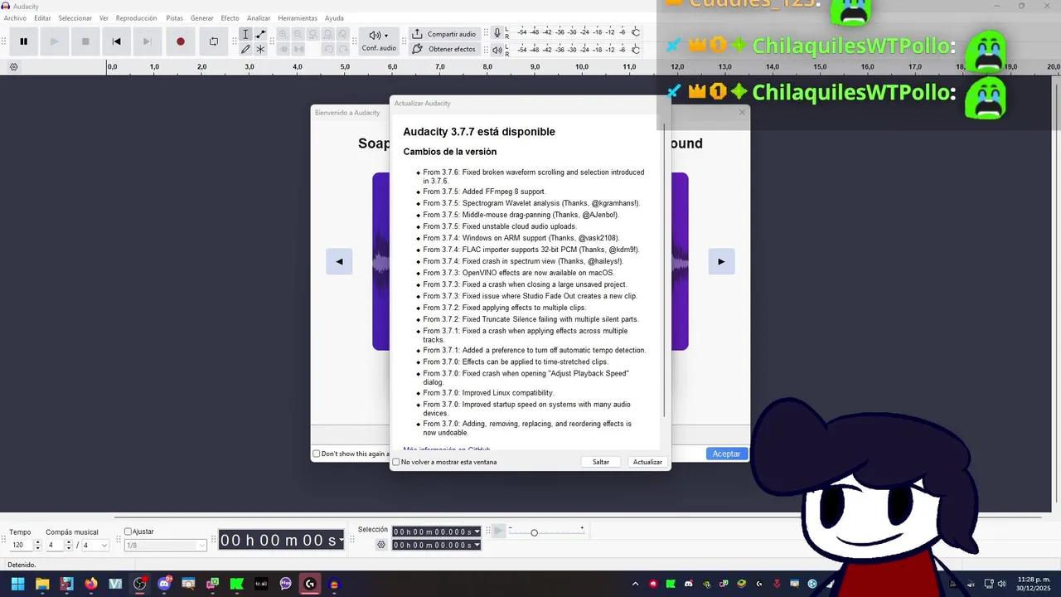Click Compartir audio share button

[x=444, y=34]
